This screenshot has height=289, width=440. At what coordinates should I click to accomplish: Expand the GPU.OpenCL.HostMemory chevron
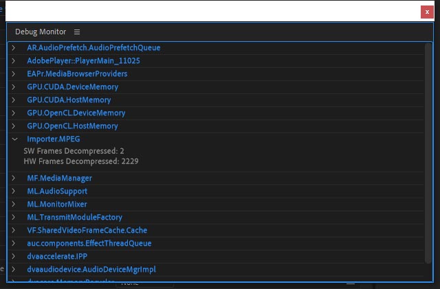point(14,126)
